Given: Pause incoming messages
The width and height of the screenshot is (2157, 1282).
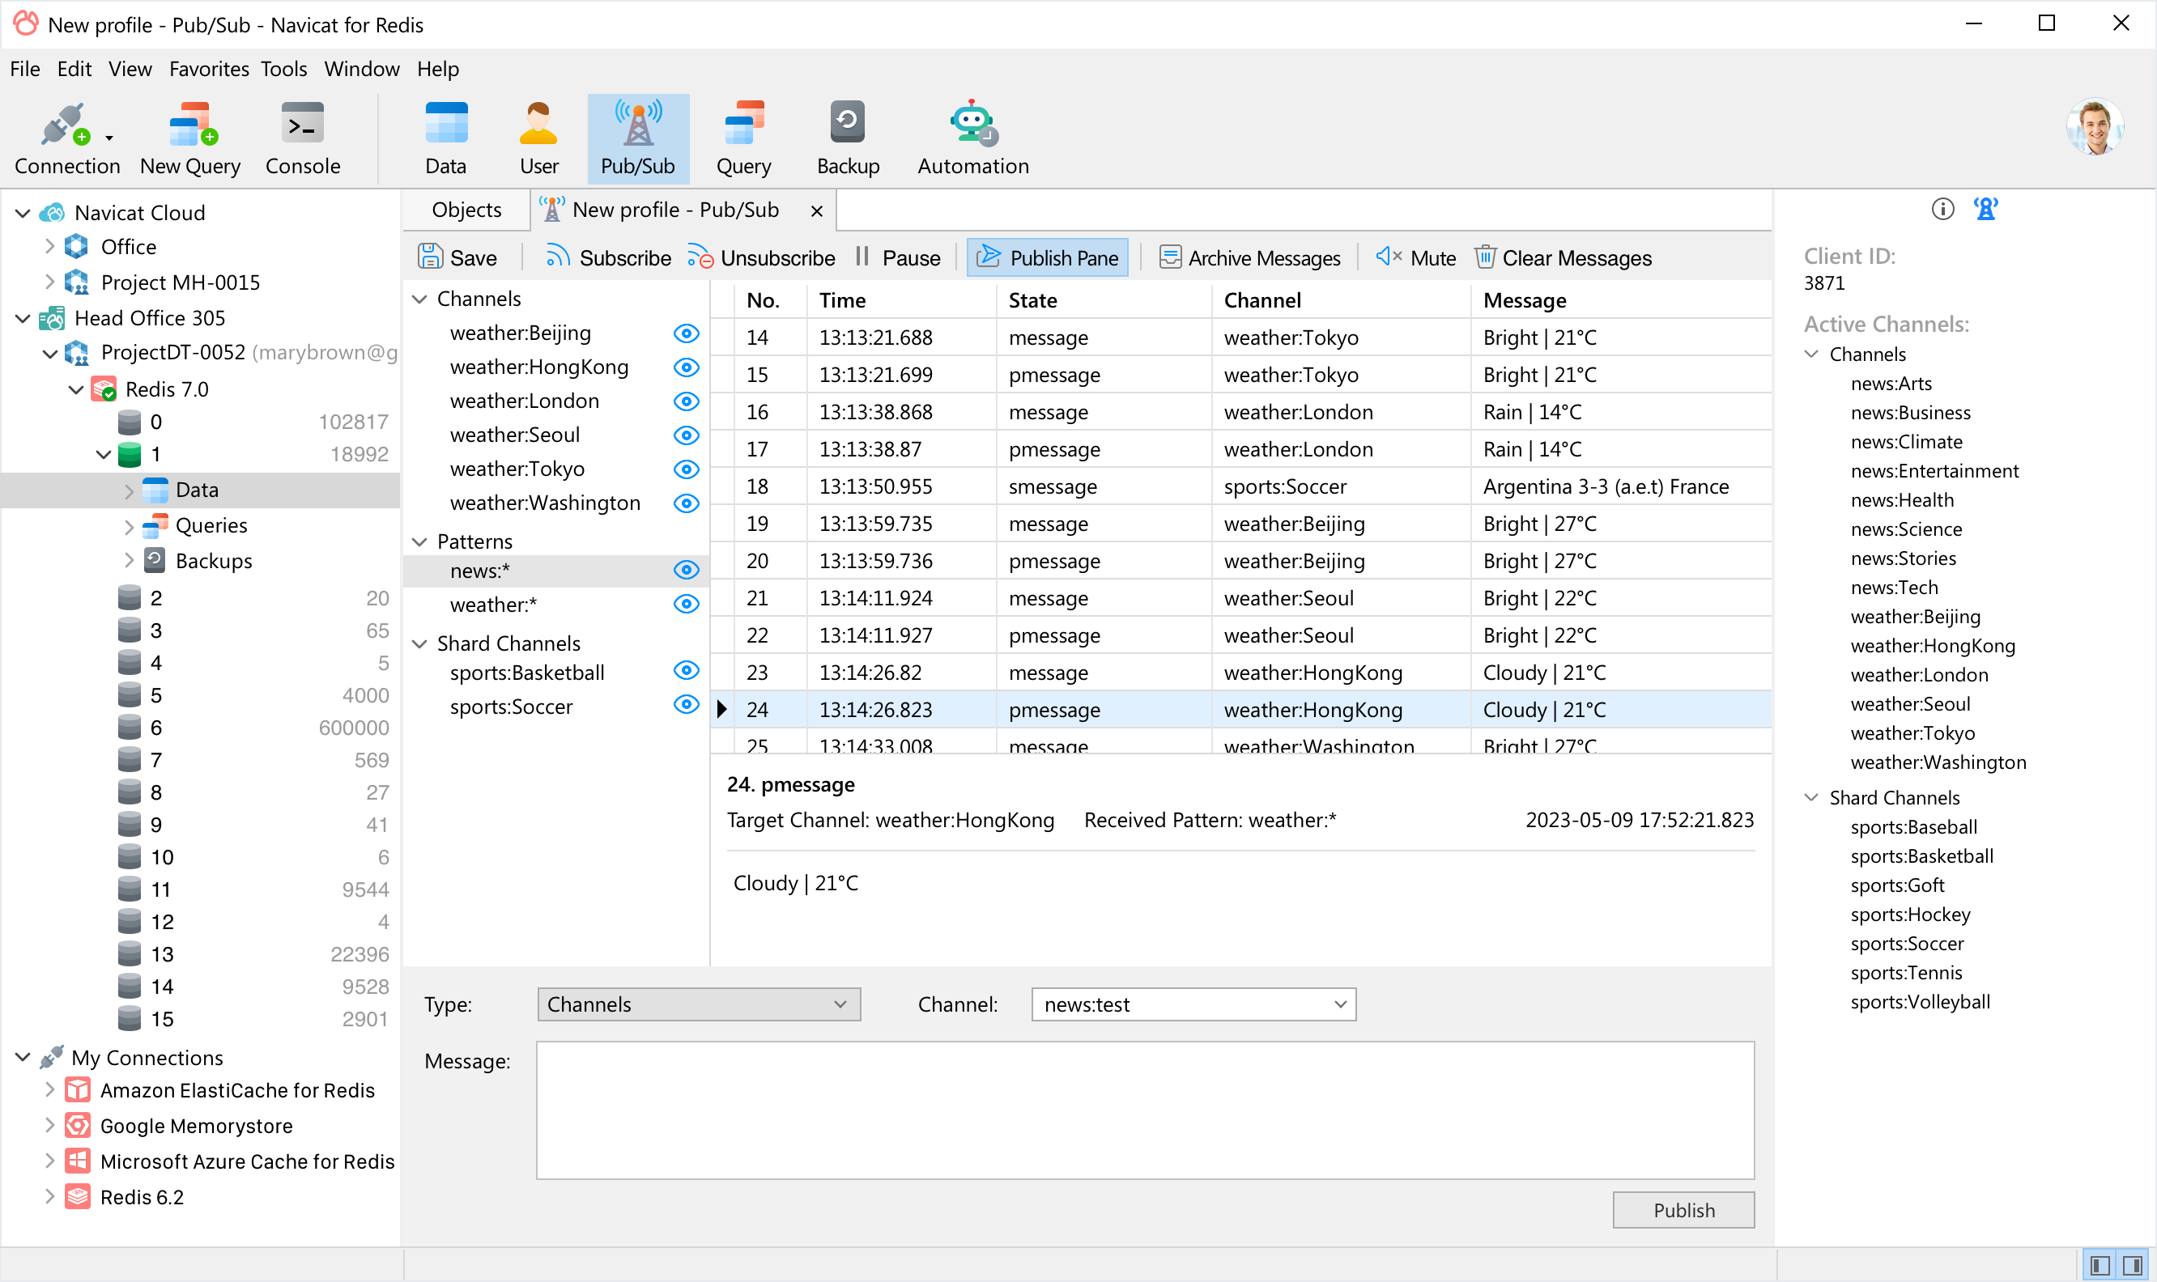Looking at the screenshot, I should [x=897, y=257].
